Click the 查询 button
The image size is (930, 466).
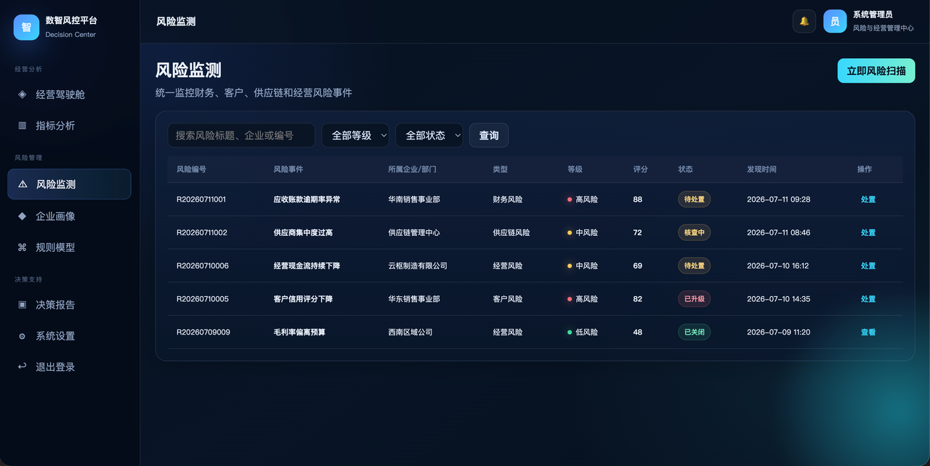coord(489,135)
